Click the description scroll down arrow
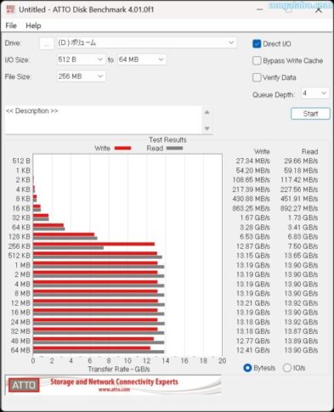 (207, 128)
